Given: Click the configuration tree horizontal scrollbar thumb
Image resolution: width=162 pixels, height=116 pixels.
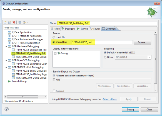Looking at the screenshot, I should [23, 97].
